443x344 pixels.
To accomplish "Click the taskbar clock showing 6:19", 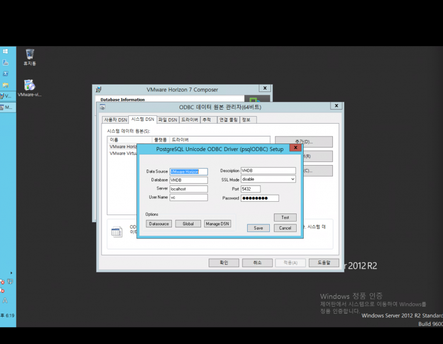I will click(8, 315).
